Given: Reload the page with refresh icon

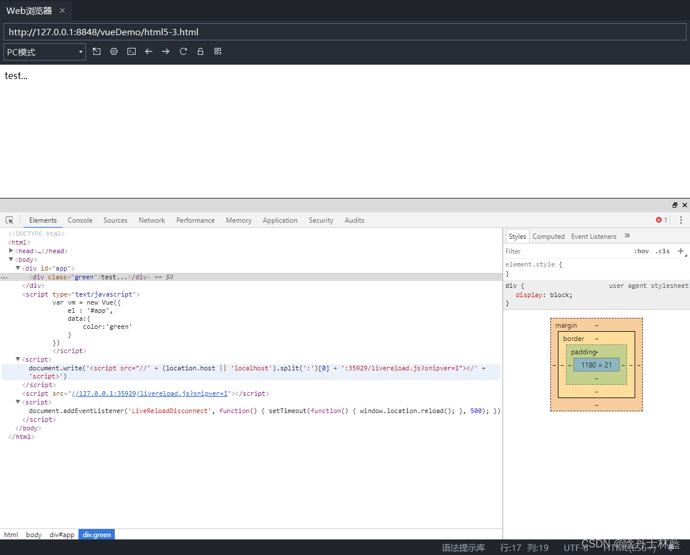Looking at the screenshot, I should pyautogui.click(x=183, y=51).
